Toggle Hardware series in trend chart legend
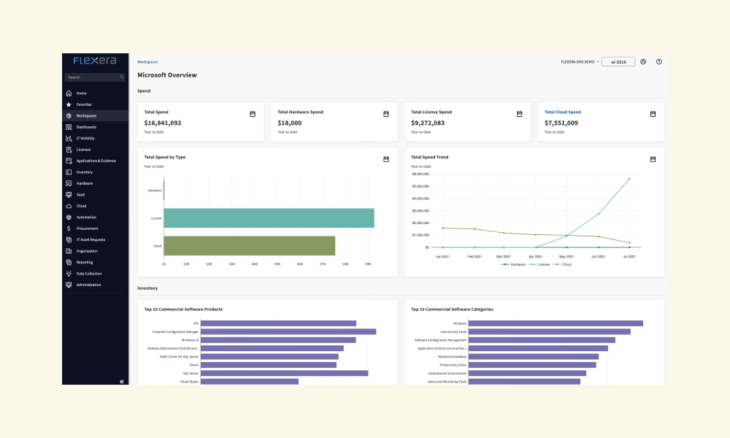730x438 pixels. point(513,264)
